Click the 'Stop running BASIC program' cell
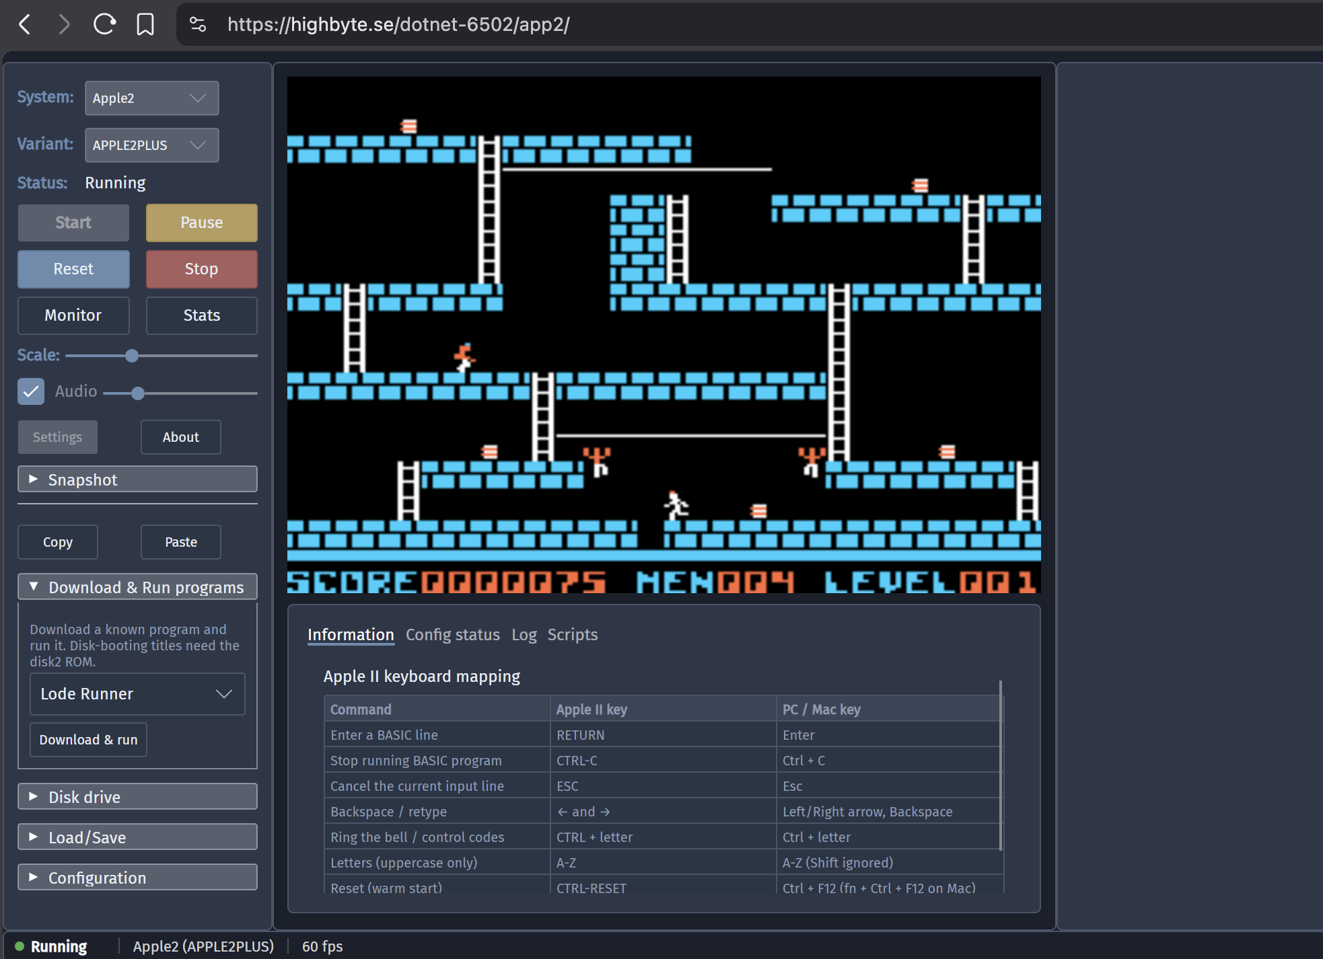Image resolution: width=1323 pixels, height=959 pixels. pyautogui.click(x=437, y=761)
